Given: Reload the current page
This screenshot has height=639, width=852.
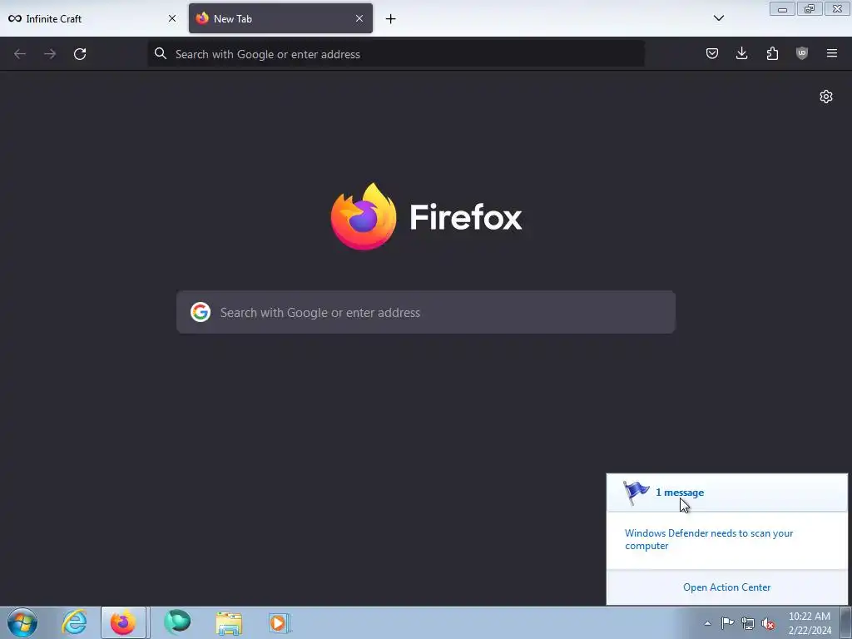Looking at the screenshot, I should click(80, 54).
